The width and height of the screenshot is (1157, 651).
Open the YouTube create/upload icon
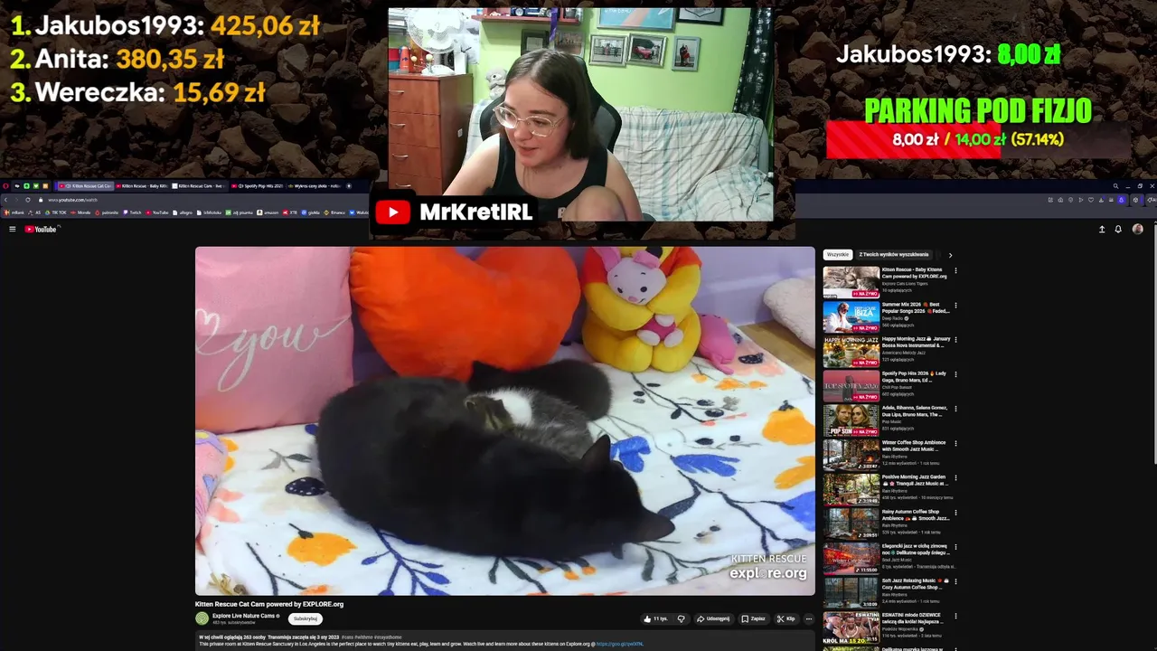click(x=1102, y=229)
